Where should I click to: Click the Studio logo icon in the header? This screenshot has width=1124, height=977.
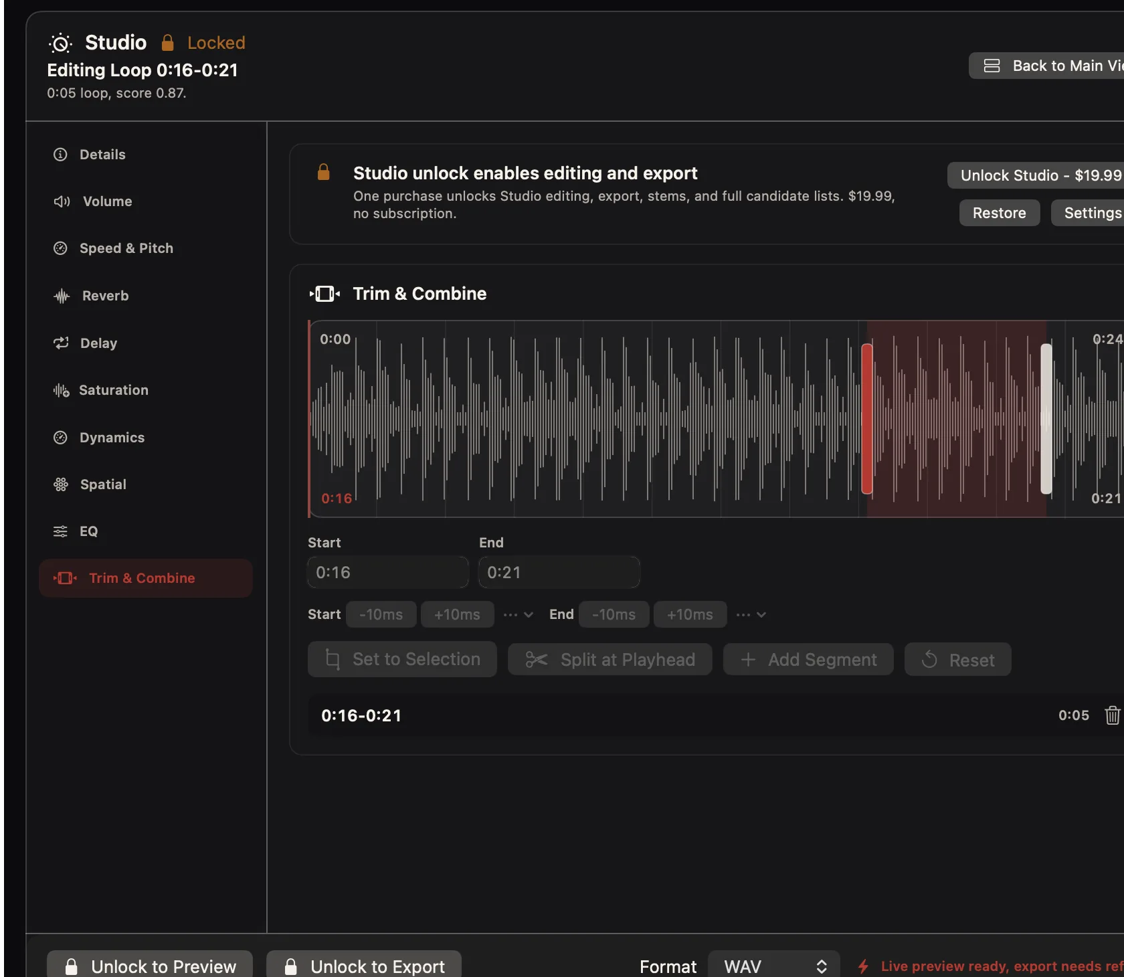60,43
